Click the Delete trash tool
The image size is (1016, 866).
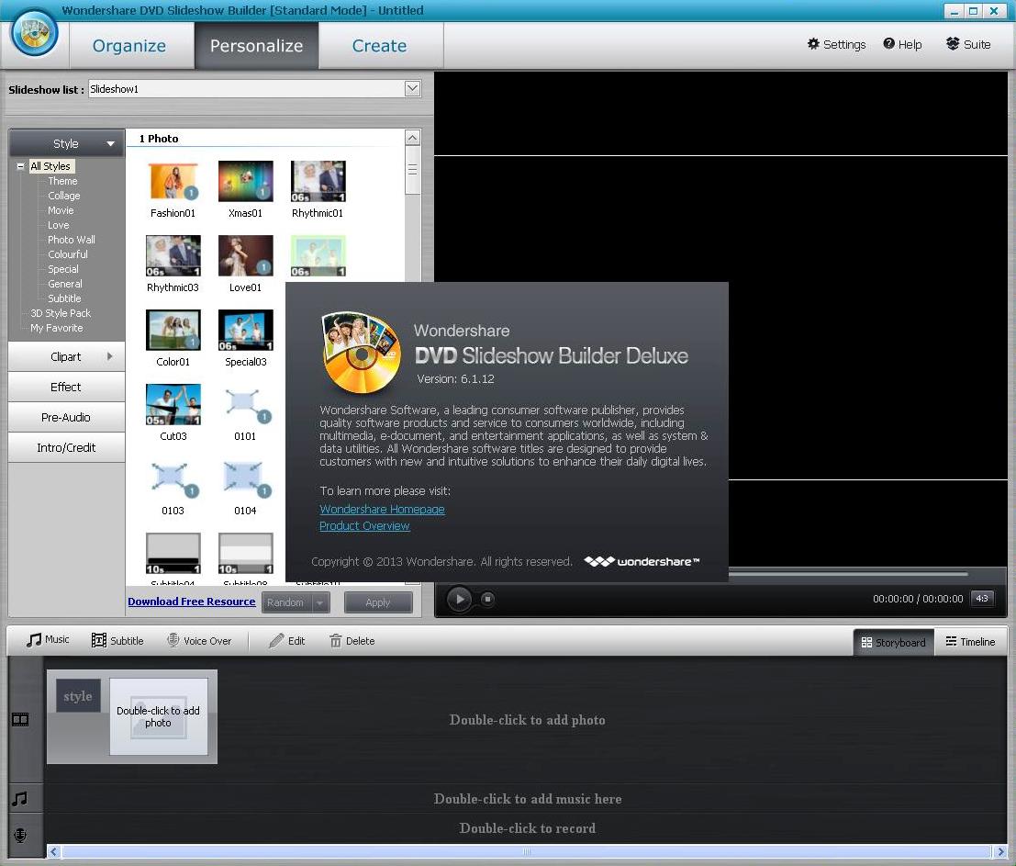pos(352,641)
